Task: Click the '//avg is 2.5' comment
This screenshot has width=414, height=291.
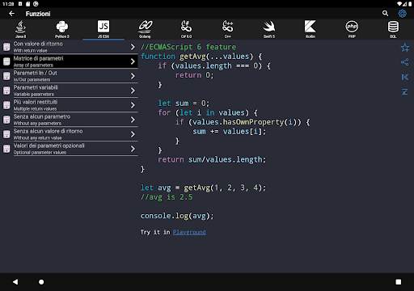Action: (x=167, y=197)
